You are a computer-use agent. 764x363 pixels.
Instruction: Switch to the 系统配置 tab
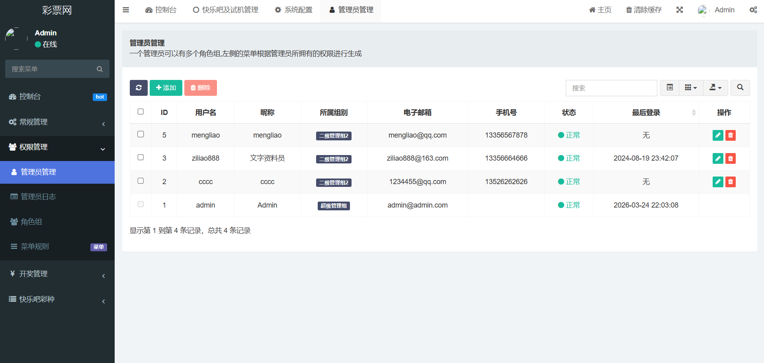point(293,10)
